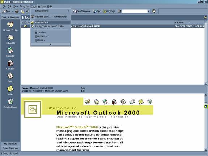The height and width of the screenshot is (156, 208).
Task: Click the Outlook logo box in welcome banner
Action: (33, 109)
